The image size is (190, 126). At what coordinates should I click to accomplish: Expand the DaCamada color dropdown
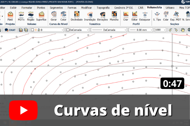pos(88,30)
